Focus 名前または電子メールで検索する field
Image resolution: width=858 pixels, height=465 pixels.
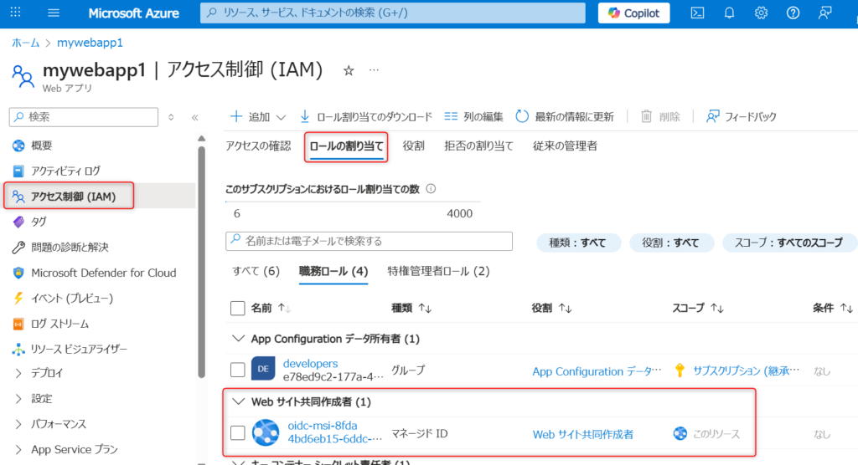[x=369, y=241]
